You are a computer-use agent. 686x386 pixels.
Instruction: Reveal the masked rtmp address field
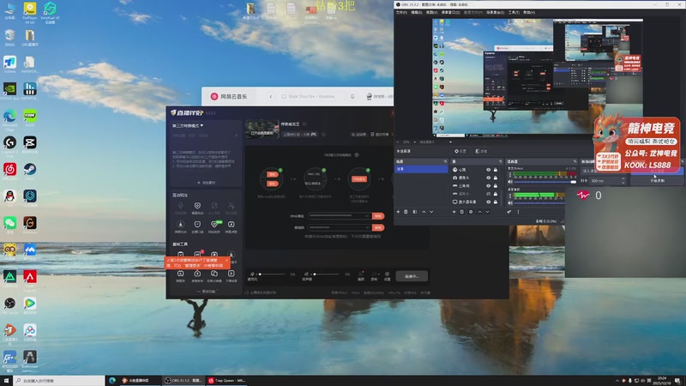coord(367,216)
